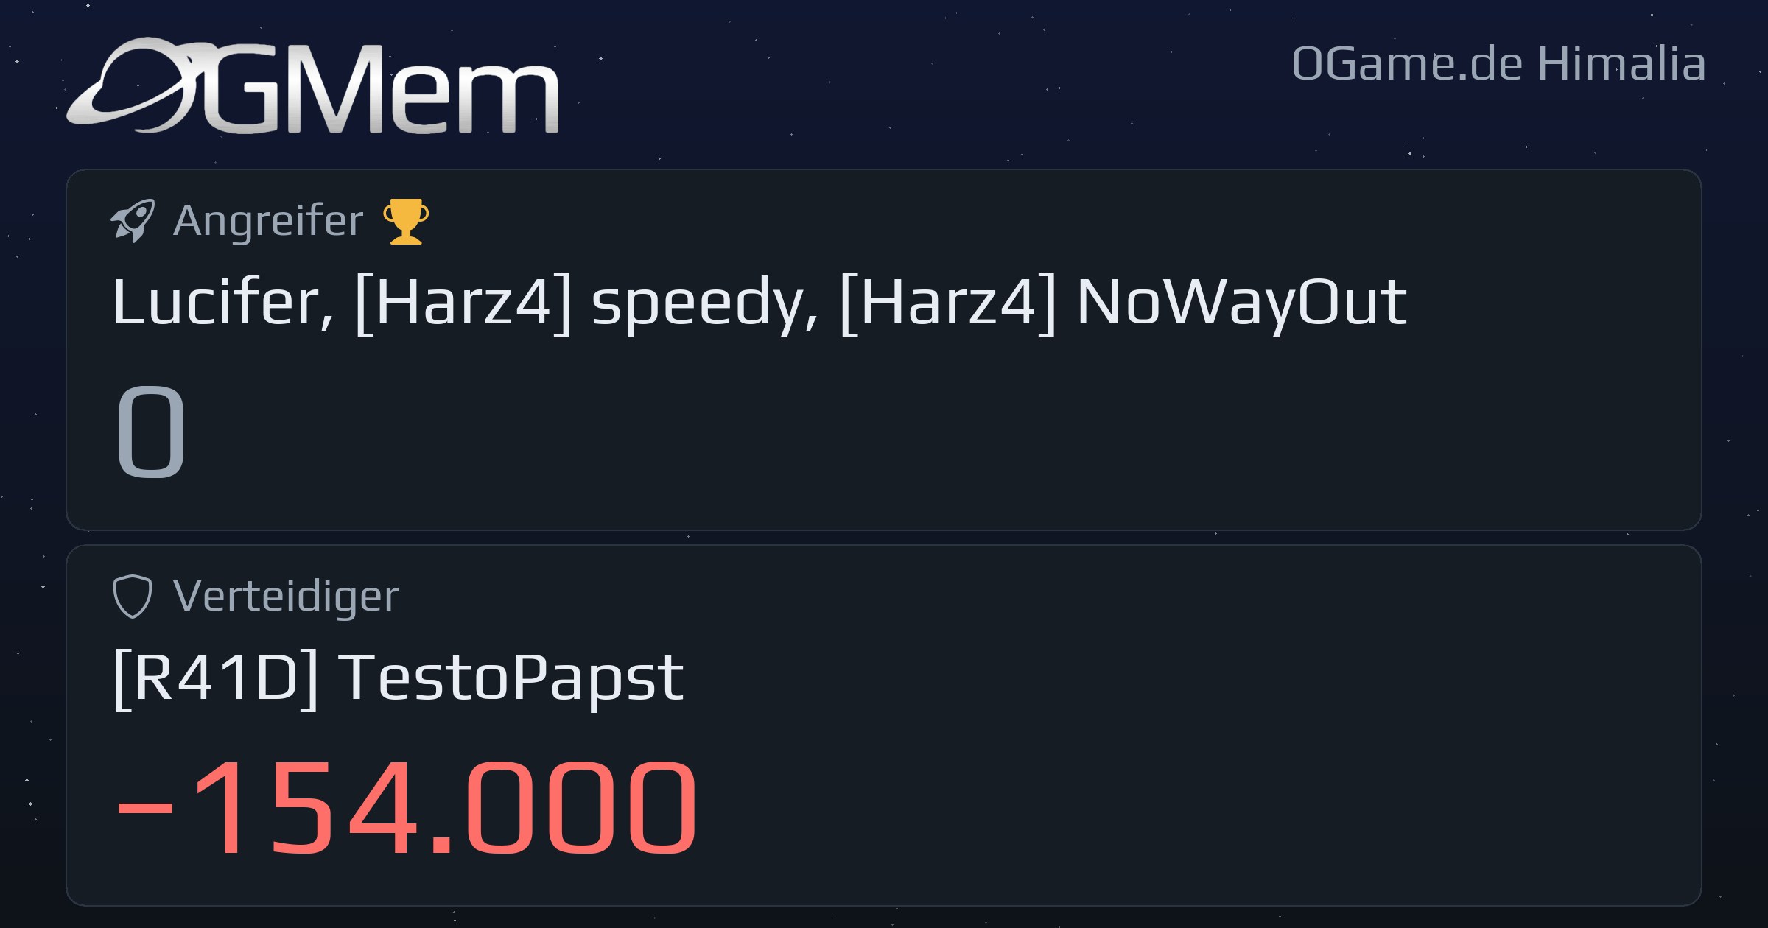The image size is (1768, 928).
Task: Click the R41D alliance tag
Action: click(x=216, y=679)
